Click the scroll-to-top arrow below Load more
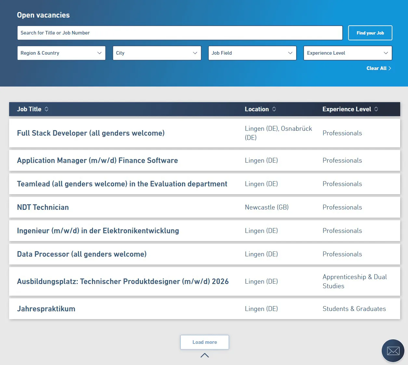Viewport: 408px width, 365px height. tap(204, 356)
